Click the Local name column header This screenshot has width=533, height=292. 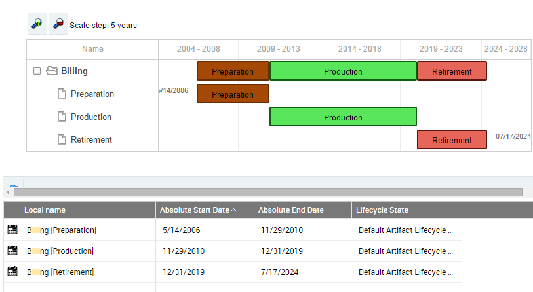pyautogui.click(x=45, y=210)
